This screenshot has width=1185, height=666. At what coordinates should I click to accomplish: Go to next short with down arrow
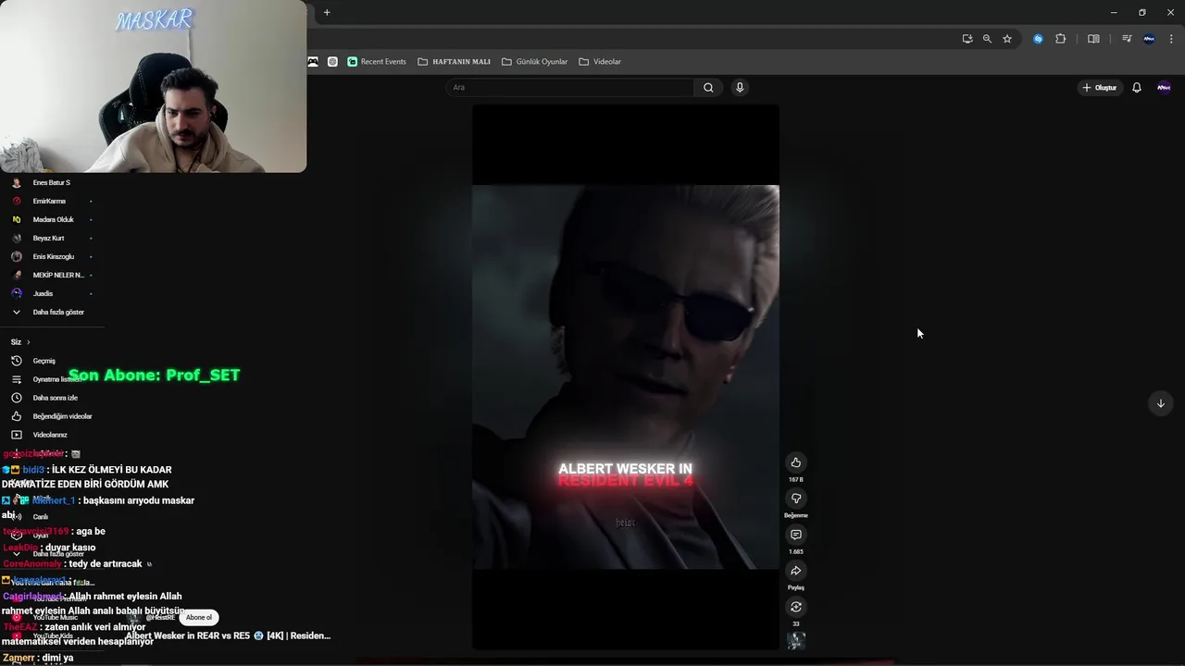click(1160, 403)
